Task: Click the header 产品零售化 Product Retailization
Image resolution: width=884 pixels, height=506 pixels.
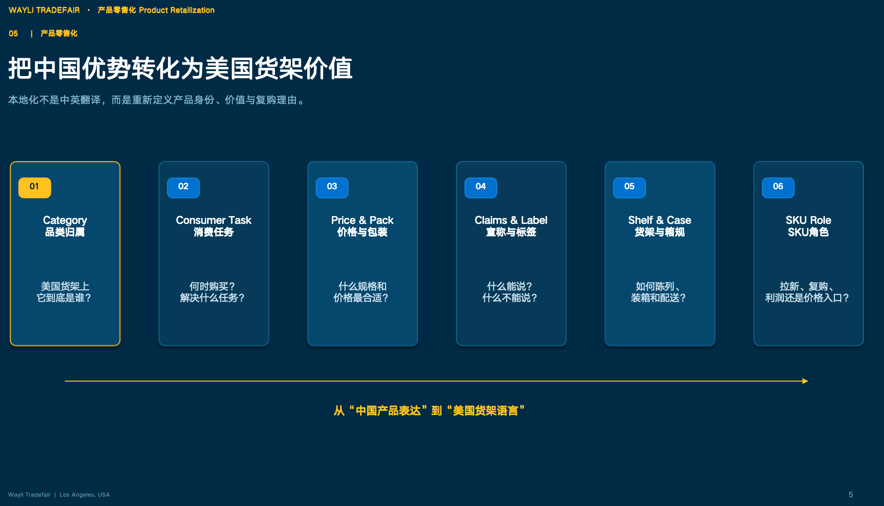Action: point(156,10)
